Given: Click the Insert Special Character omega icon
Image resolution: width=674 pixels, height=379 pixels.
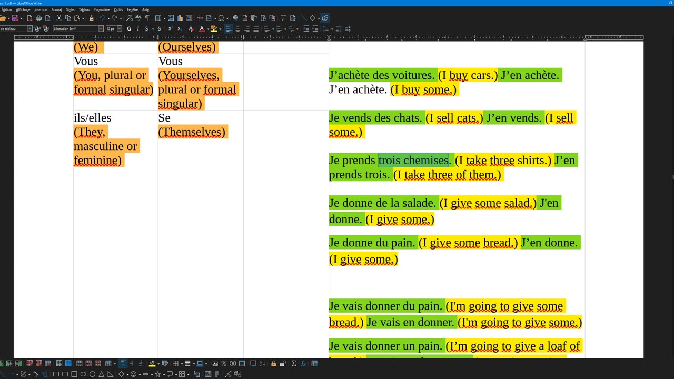Looking at the screenshot, I should [x=221, y=18].
